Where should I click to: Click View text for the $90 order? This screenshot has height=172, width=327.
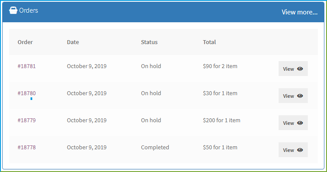click(289, 69)
